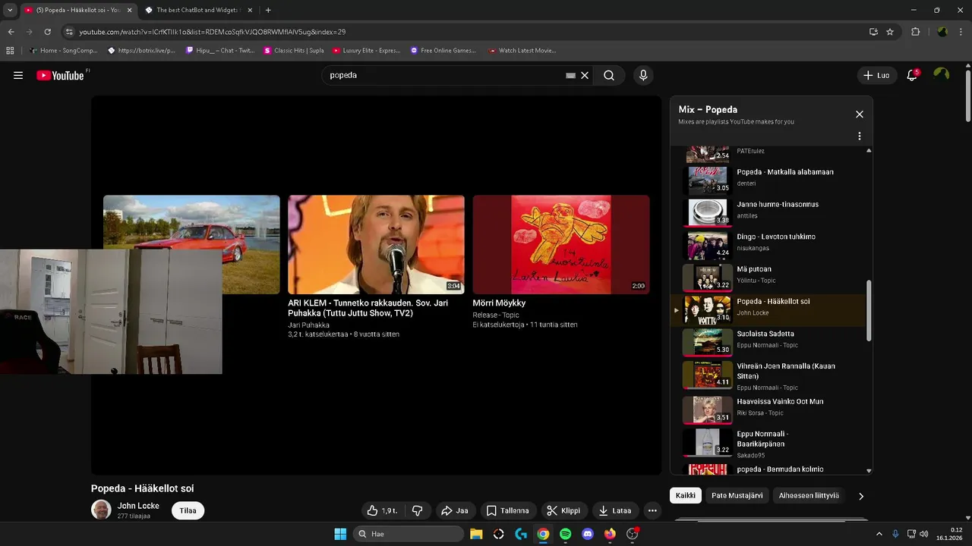Open the on-screen keyboard in search box

[x=570, y=75]
